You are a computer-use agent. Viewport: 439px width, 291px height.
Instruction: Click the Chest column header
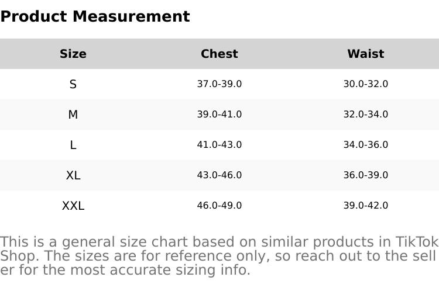tap(220, 54)
